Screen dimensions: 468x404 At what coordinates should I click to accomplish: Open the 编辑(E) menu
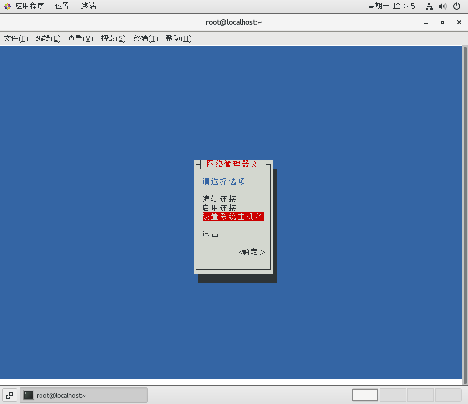click(x=48, y=38)
